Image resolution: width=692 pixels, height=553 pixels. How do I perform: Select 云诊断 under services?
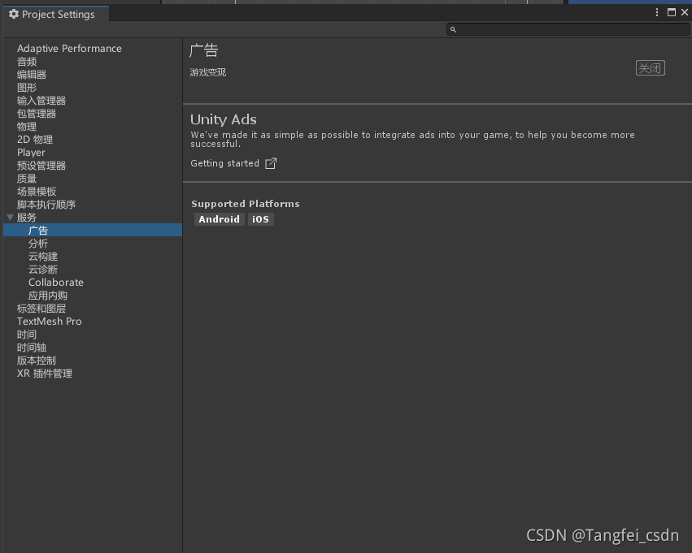pos(43,270)
